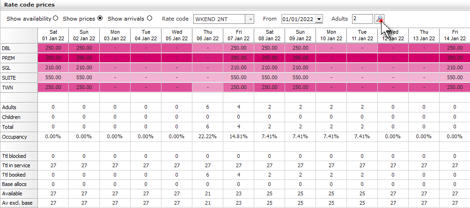Image resolution: width=470 pixels, height=208 pixels.
Task: Click occupancy value 14.81% on 07 Jan
Action: pos(239,137)
